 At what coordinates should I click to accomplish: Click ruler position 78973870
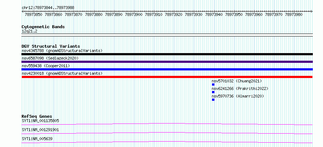point(73,14)
